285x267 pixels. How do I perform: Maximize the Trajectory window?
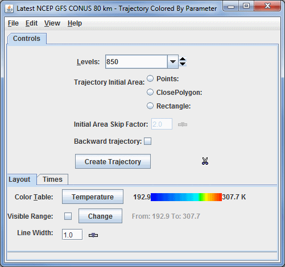[246, 6]
